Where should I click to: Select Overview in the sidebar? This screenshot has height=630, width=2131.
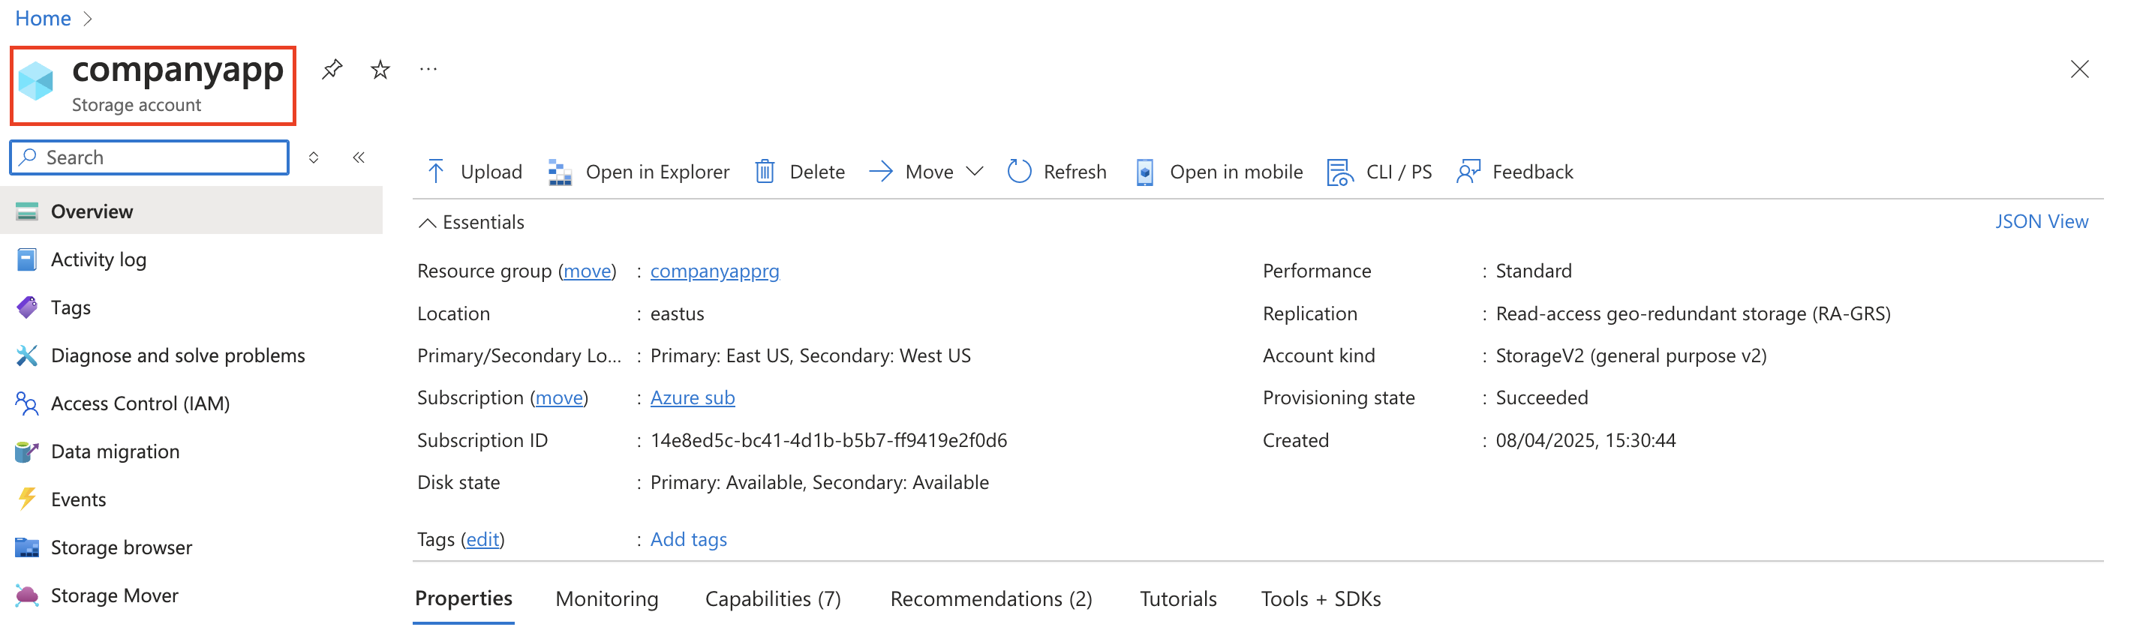[191, 211]
